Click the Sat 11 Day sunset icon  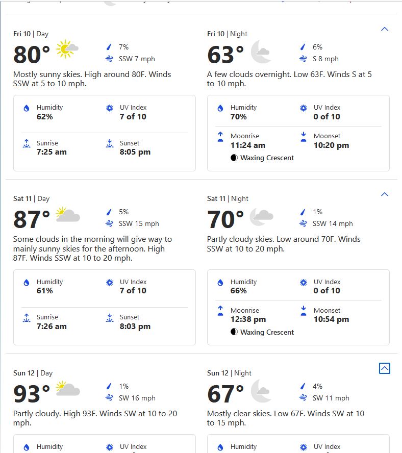(x=109, y=318)
